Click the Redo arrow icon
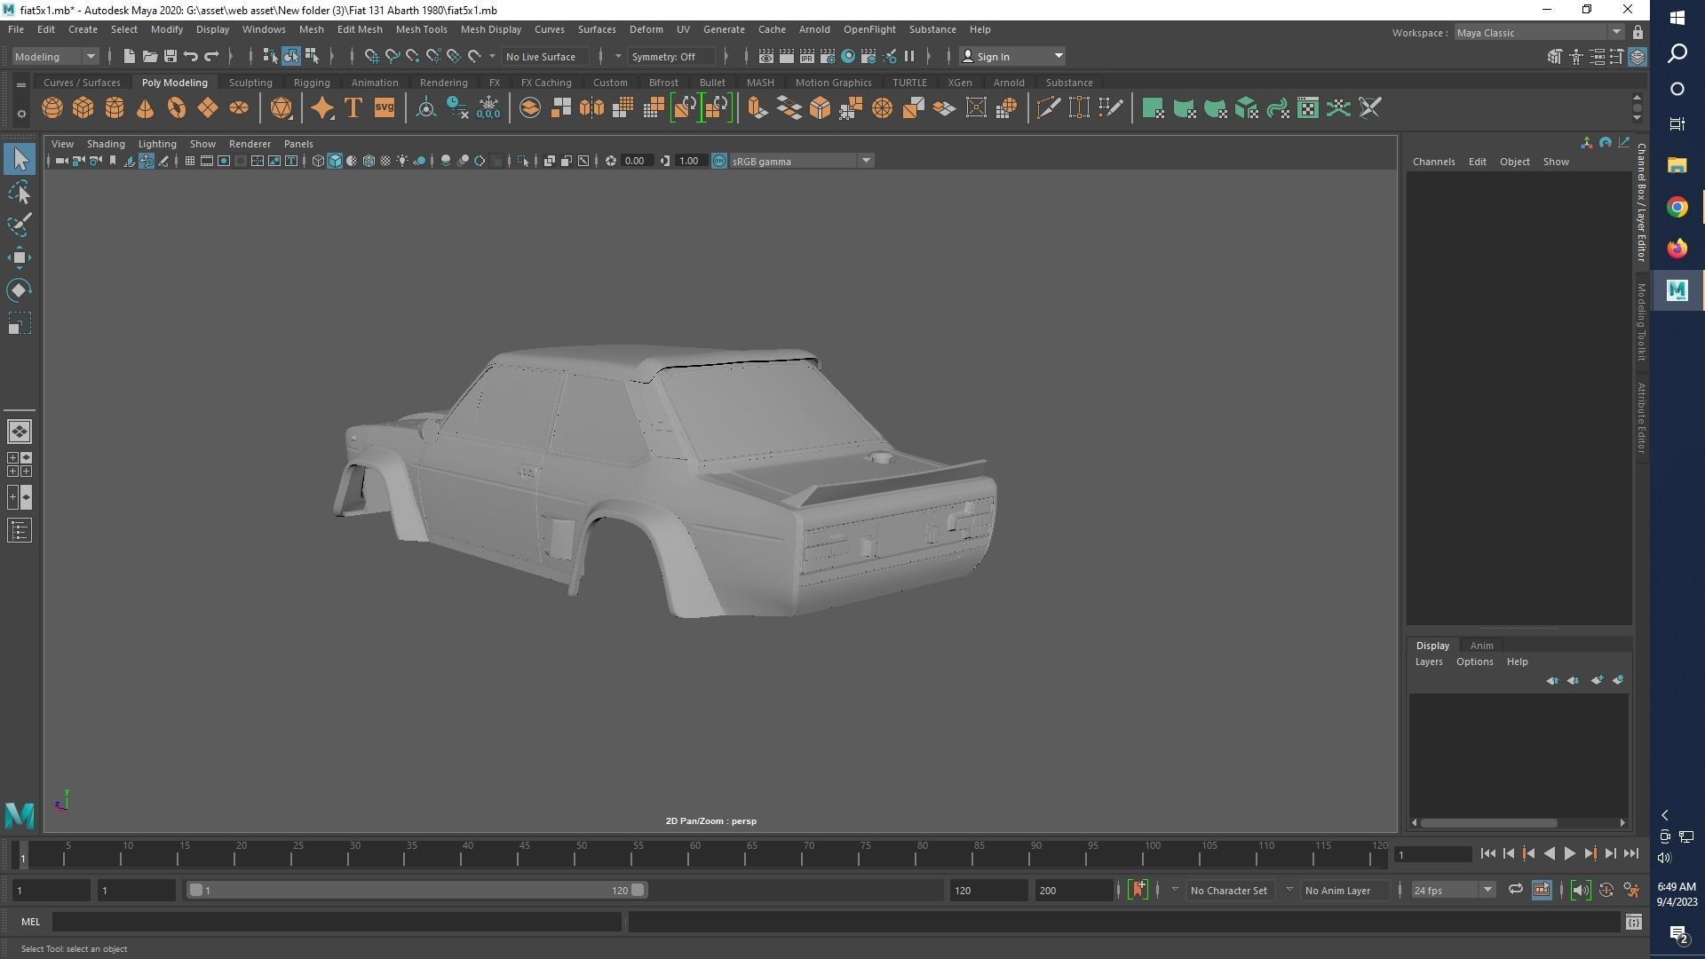 (x=211, y=56)
